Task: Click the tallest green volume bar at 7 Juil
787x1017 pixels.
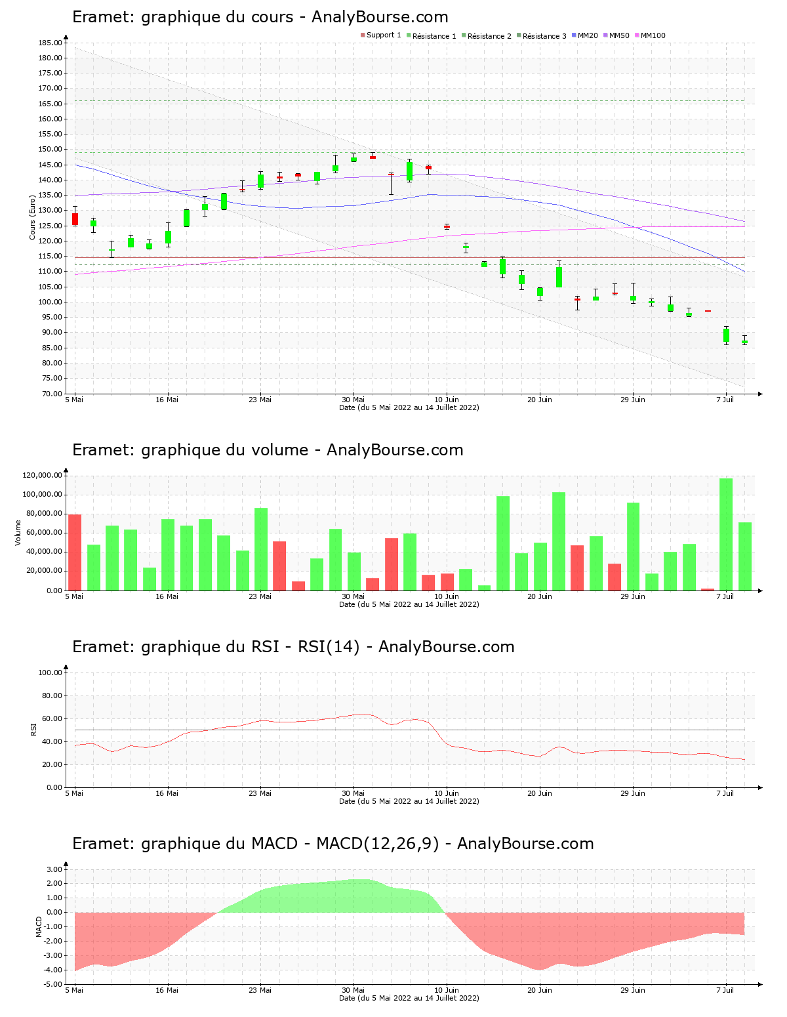Action: pos(726,534)
